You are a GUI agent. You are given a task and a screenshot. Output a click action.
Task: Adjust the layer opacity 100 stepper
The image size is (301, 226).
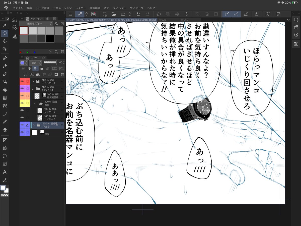click(64, 63)
